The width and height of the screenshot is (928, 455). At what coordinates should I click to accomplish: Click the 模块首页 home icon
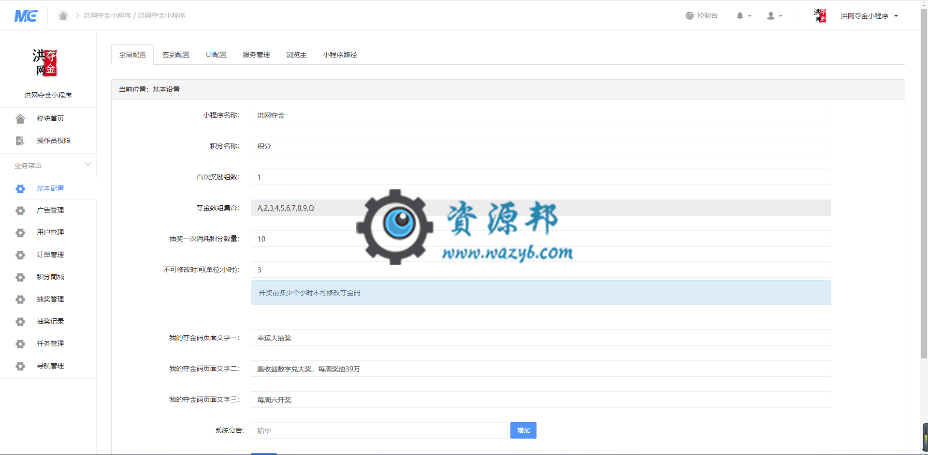tap(20, 118)
